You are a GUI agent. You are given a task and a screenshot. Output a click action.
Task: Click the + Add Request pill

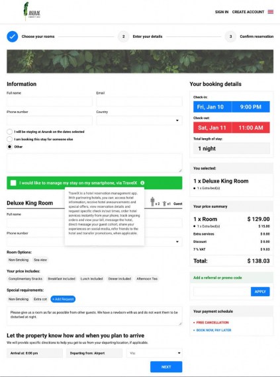[63, 299]
